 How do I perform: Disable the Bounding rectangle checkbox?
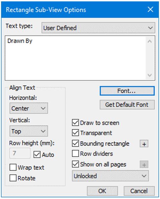(75, 144)
